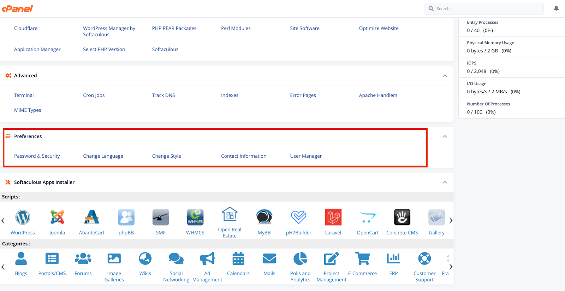565x291 pixels.
Task: Open the Change Language page
Action: click(x=103, y=156)
